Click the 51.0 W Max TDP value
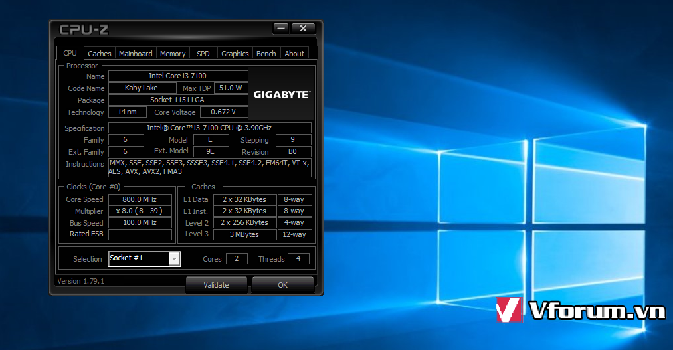This screenshot has width=673, height=350. [x=231, y=88]
